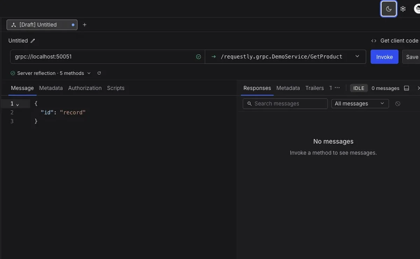Click the arrow icon before the method path

point(213,57)
